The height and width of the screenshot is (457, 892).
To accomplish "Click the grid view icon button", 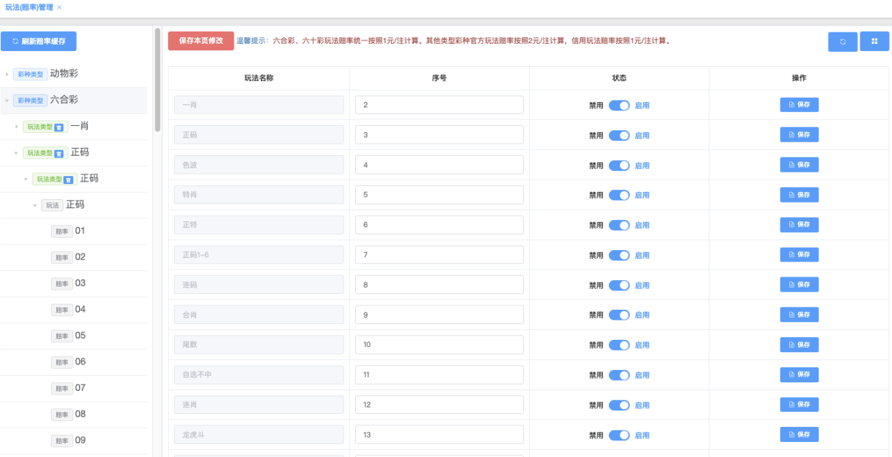I will 874,42.
